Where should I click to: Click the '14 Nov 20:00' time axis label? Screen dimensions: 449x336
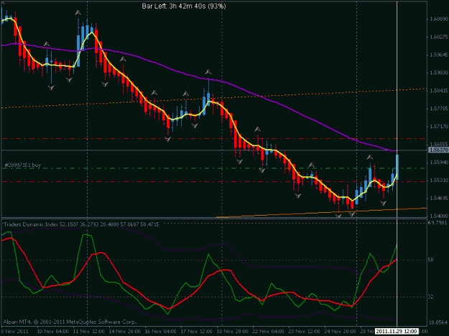pos(124,331)
